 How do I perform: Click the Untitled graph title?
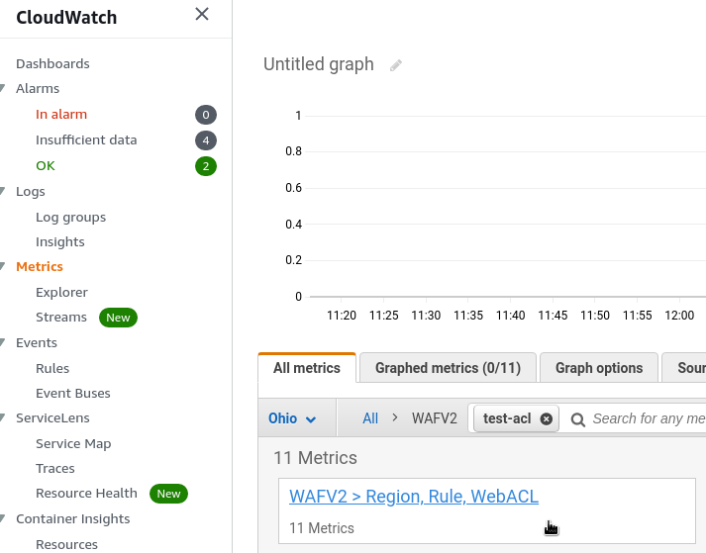(x=318, y=64)
